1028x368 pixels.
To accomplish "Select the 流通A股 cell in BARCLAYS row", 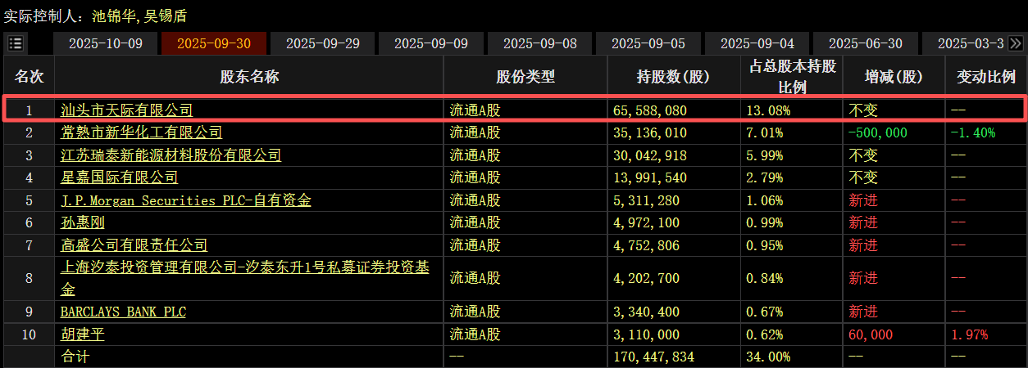I will pyautogui.click(x=475, y=312).
